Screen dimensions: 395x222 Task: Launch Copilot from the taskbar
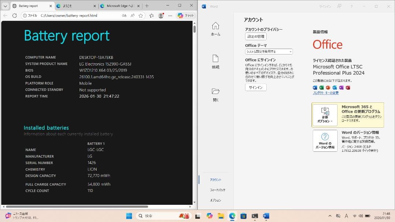coord(209,216)
